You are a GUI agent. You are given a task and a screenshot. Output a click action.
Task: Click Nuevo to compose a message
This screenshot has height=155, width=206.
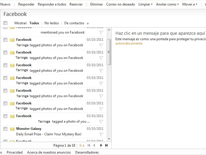pyautogui.click(x=5, y=4)
